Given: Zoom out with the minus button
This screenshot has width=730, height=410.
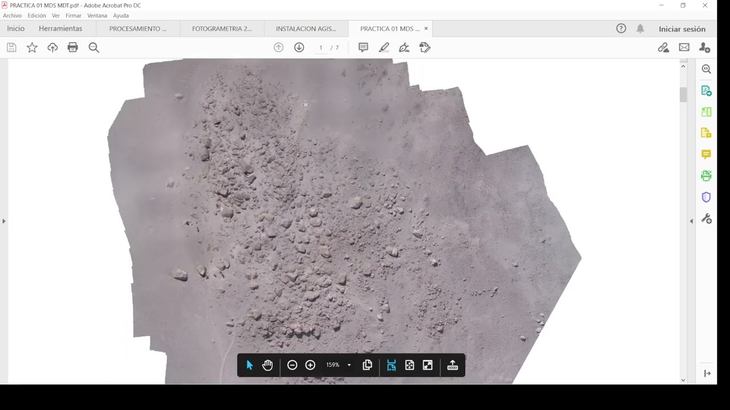Looking at the screenshot, I should click(292, 365).
